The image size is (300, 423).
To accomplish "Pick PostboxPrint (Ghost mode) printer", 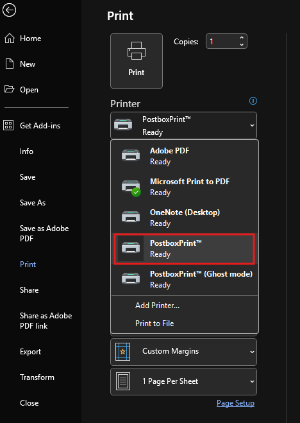I will tap(185, 279).
